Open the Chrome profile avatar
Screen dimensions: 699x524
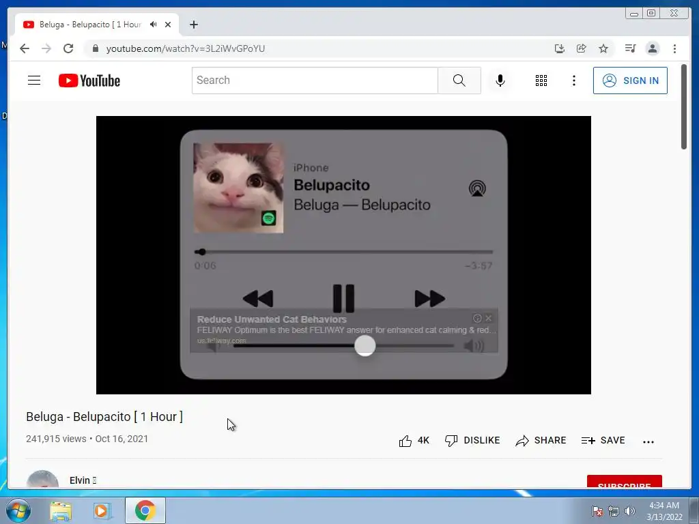pos(652,48)
